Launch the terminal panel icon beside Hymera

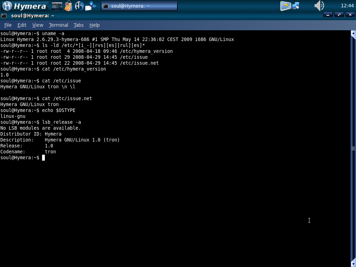[57, 6]
